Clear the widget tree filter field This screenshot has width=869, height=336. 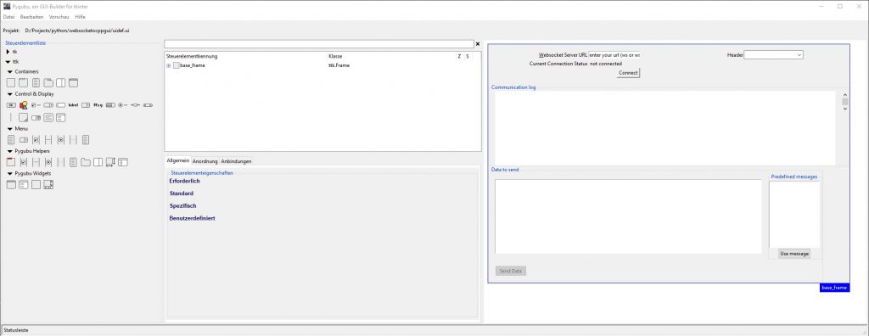coord(478,44)
